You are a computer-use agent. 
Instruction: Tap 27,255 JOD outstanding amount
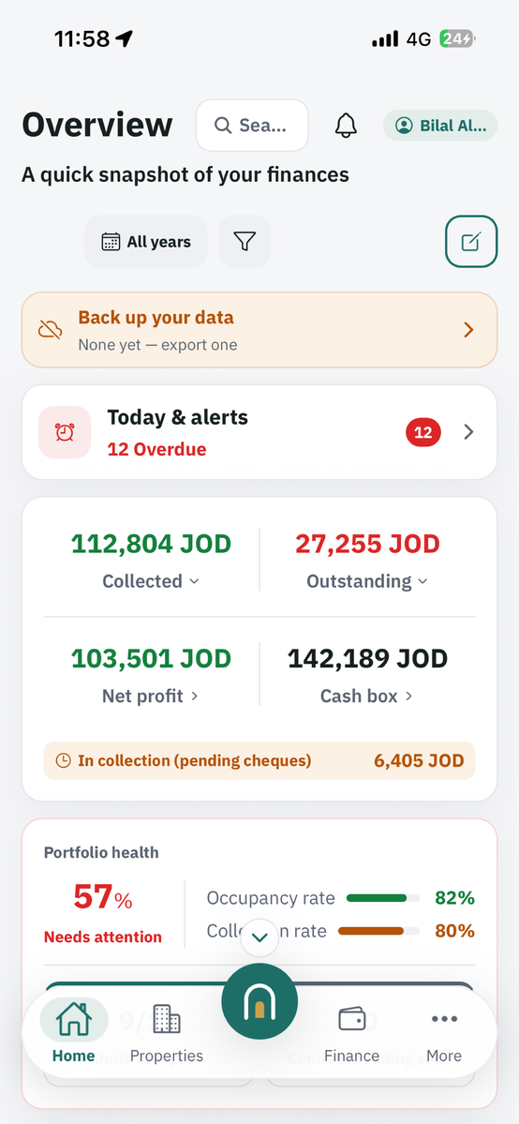click(x=367, y=544)
